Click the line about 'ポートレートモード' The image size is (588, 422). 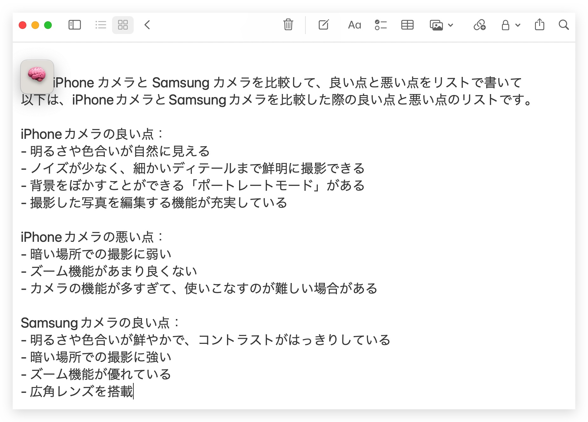tap(193, 186)
